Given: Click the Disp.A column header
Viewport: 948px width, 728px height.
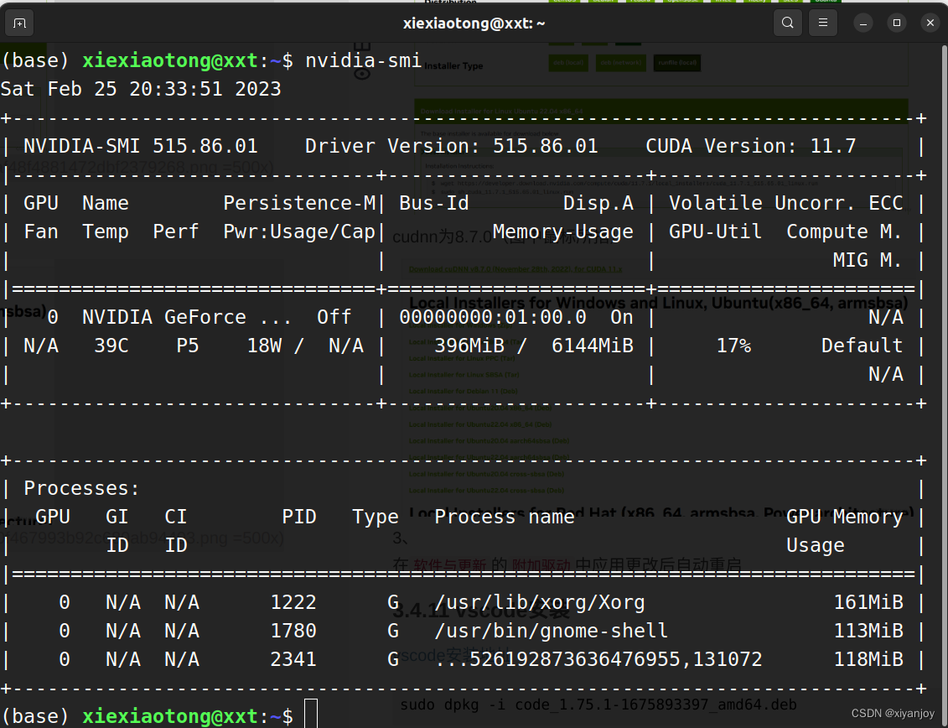Looking at the screenshot, I should 598,203.
